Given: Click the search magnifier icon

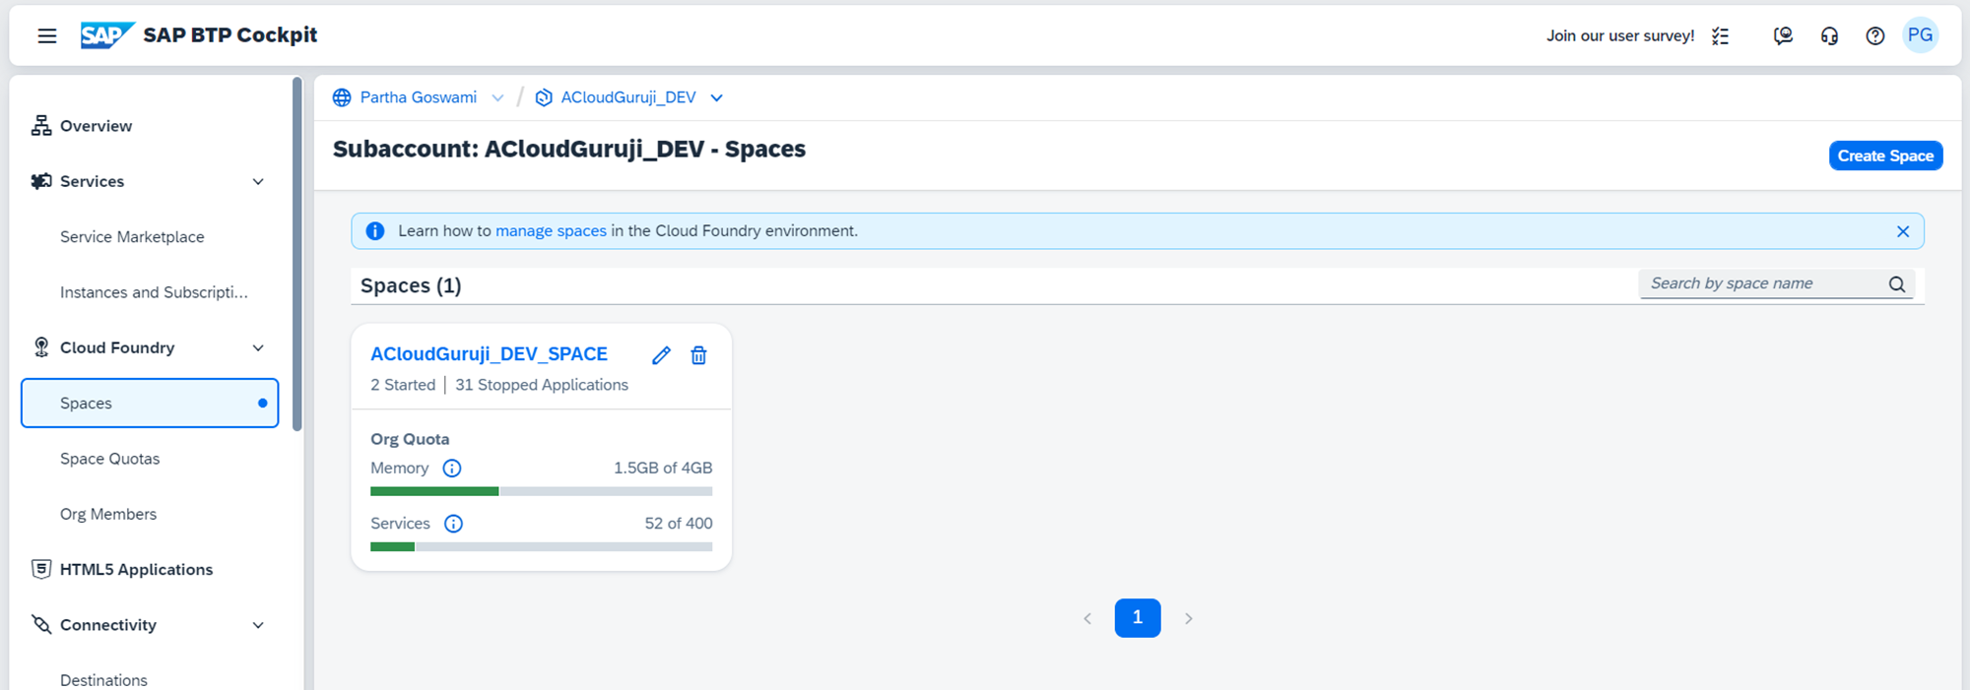Looking at the screenshot, I should coord(1896,284).
